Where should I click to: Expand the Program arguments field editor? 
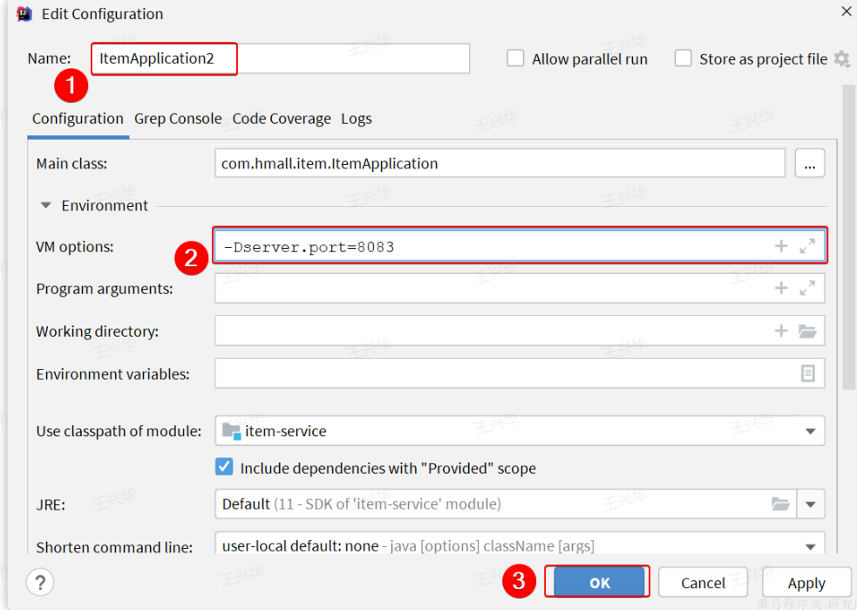tap(807, 289)
